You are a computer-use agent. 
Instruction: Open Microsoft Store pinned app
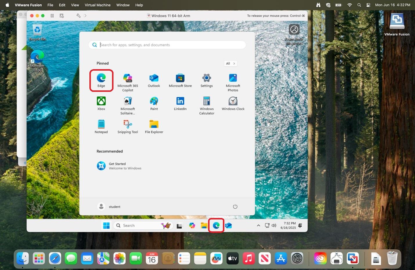coord(180,81)
